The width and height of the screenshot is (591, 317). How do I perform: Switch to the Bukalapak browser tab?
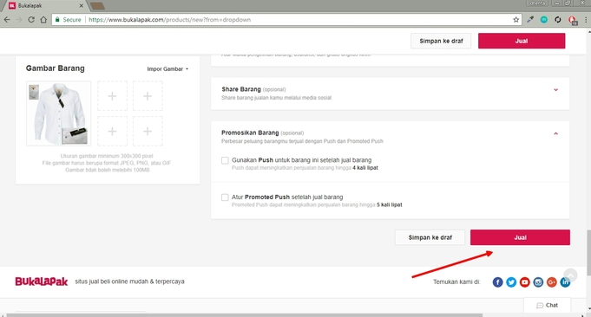coord(45,6)
